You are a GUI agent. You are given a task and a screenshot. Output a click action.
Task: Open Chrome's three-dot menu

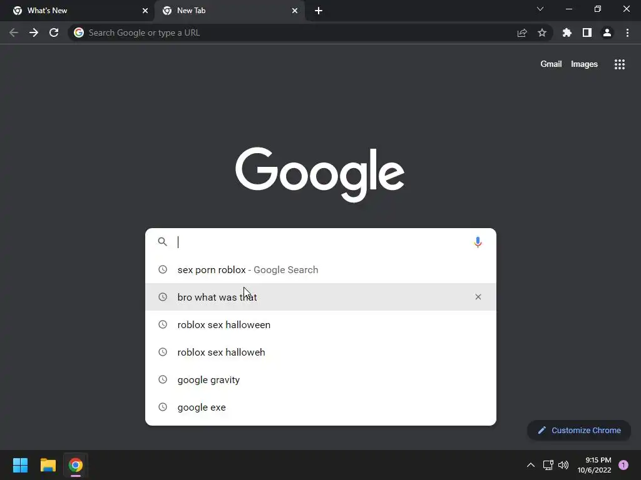tap(627, 32)
